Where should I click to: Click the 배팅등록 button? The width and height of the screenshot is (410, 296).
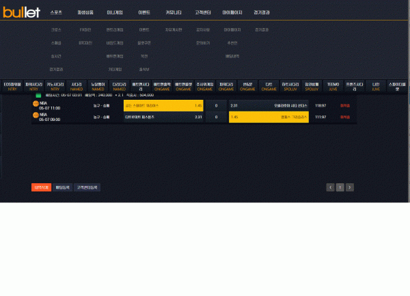[62, 187]
